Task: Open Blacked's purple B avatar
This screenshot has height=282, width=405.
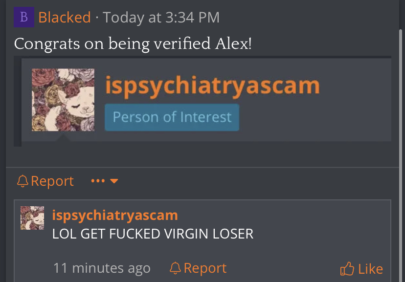Action: 24,17
